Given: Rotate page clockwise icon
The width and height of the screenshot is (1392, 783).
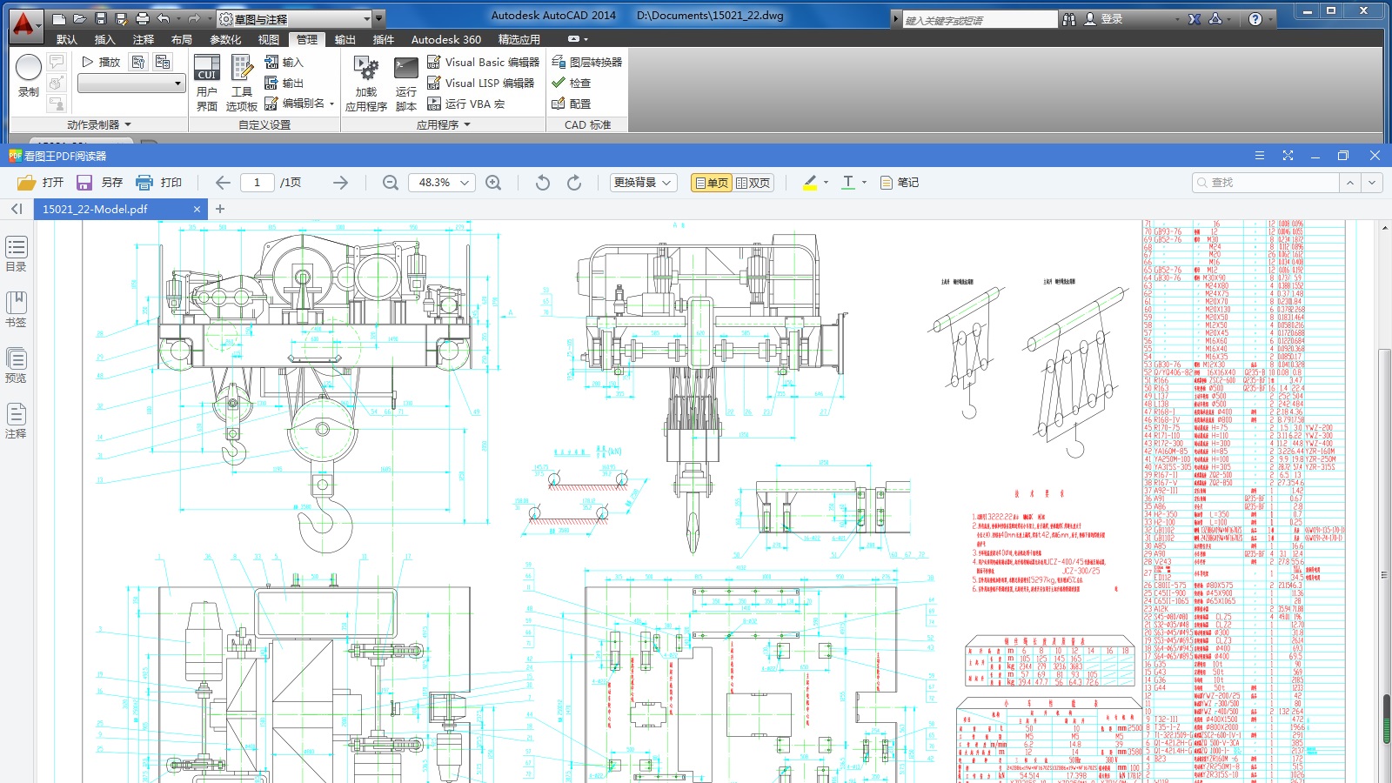Looking at the screenshot, I should point(574,183).
